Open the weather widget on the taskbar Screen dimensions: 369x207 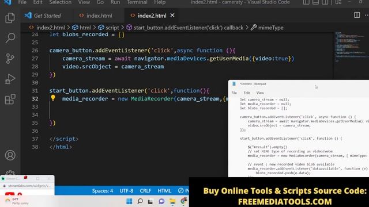click(x=17, y=201)
